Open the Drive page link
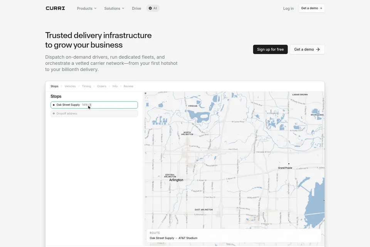 (136, 8)
